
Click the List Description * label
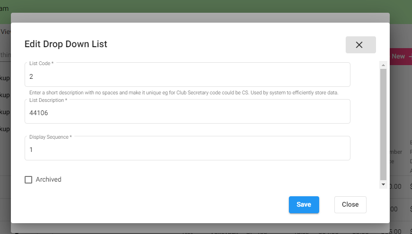48,100
